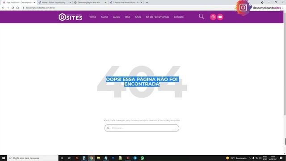Close the Page Not Found tab
This screenshot has height=161, width=286.
pos(34,3)
